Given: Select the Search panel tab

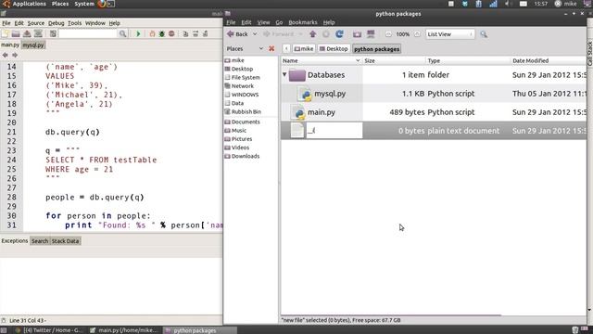Looking at the screenshot, I should pos(39,241).
